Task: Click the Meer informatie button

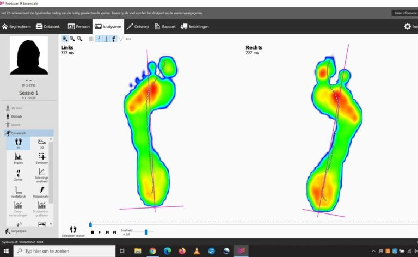Action: point(404,13)
